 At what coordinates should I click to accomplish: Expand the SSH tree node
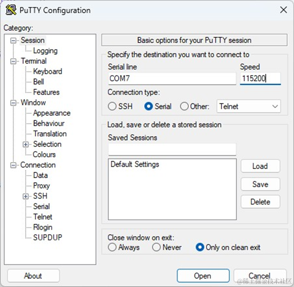(x=26, y=196)
